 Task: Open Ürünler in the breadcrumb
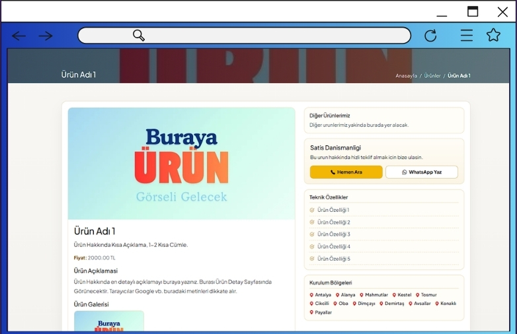coord(432,76)
